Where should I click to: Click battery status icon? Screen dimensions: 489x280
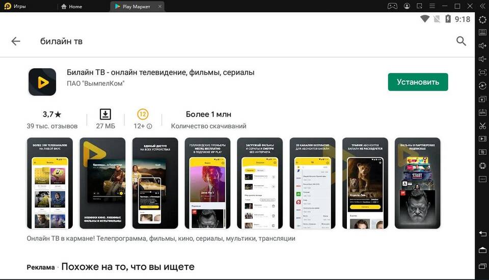coord(448,19)
